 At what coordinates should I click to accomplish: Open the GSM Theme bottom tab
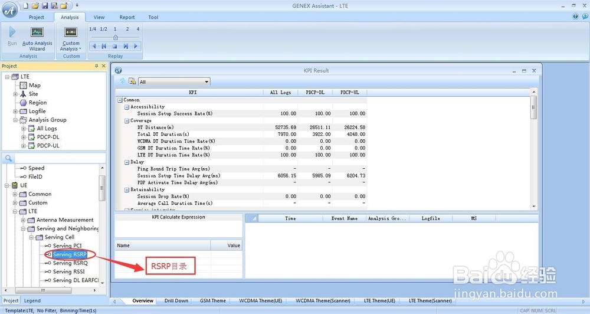pos(212,301)
